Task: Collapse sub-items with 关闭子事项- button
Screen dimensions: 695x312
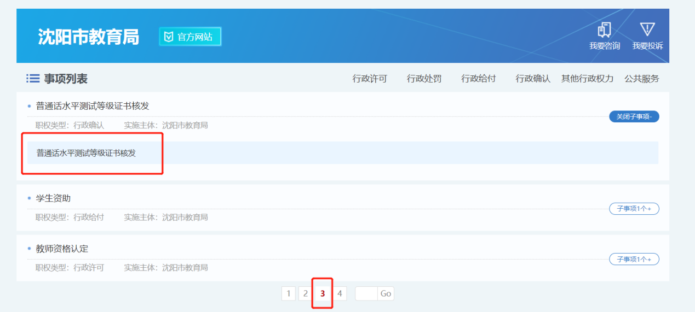Action: 634,116
